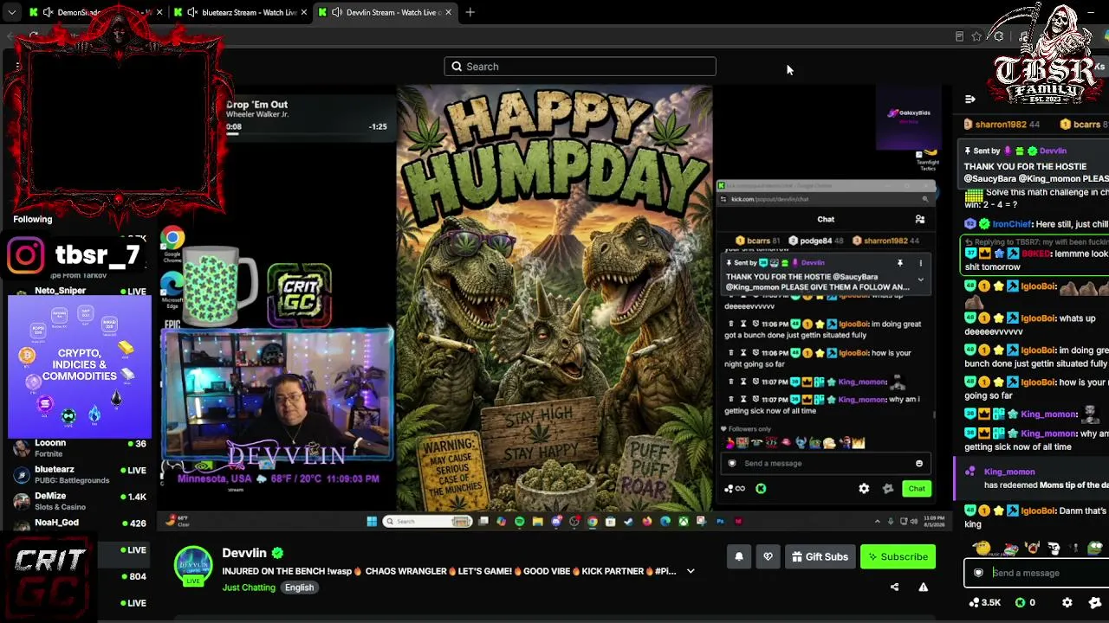Screen dimensions: 1109x623
Task: Collapse the Kick chat panel
Action: 970,99
